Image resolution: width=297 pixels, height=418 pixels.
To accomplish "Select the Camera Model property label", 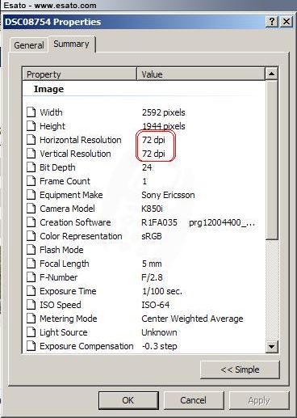I will 67,209.
